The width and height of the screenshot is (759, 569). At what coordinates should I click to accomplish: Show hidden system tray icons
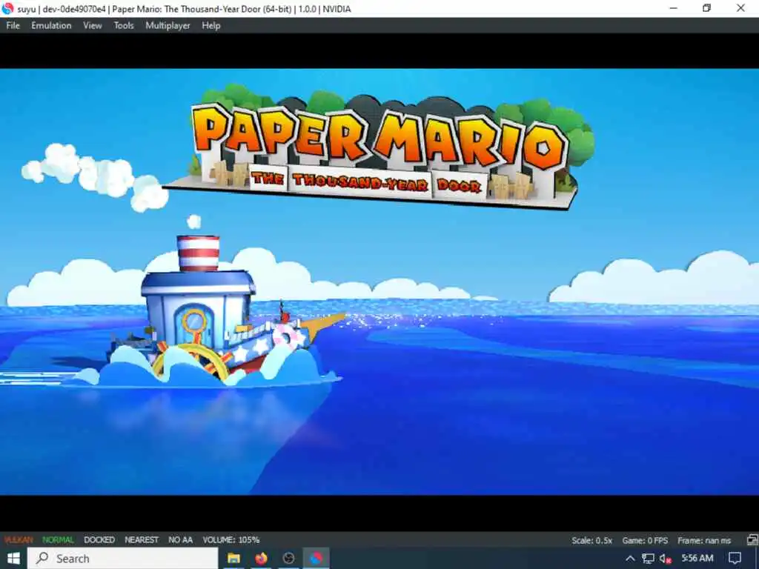click(630, 559)
